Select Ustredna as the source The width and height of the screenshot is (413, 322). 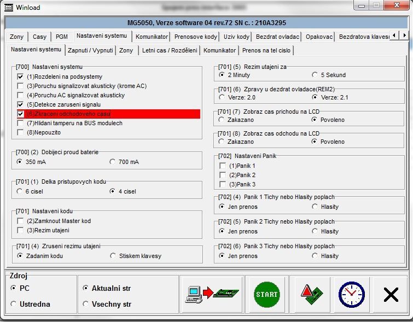pyautogui.click(x=14, y=304)
